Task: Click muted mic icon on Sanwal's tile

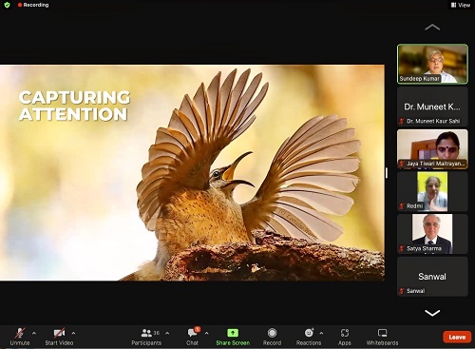Action: (x=402, y=291)
